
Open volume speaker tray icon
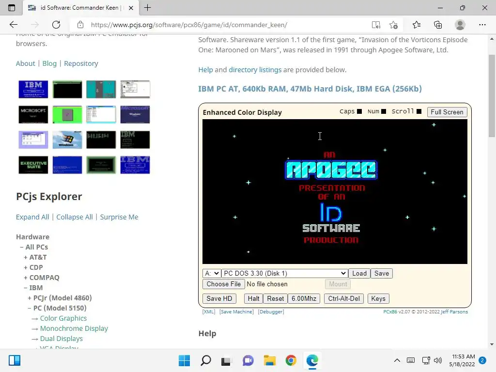point(438,360)
